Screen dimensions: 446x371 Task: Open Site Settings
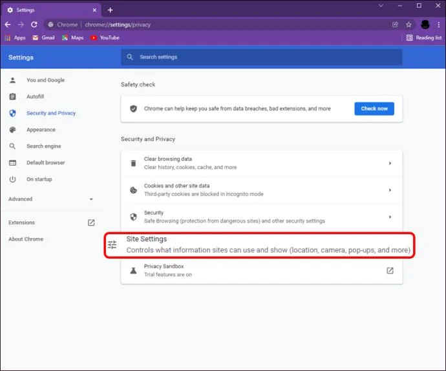259,245
